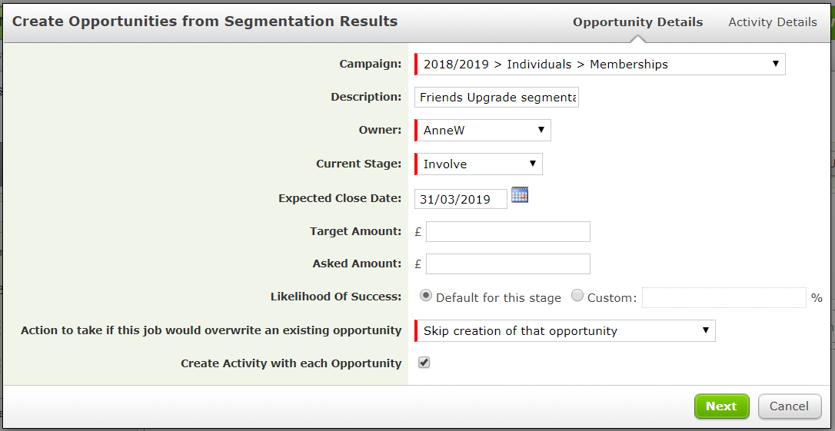The image size is (835, 431).
Task: Open the Expected Close Date calendar picker
Action: click(519, 194)
